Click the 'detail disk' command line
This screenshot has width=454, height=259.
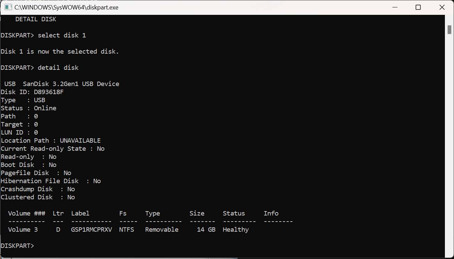(58, 68)
